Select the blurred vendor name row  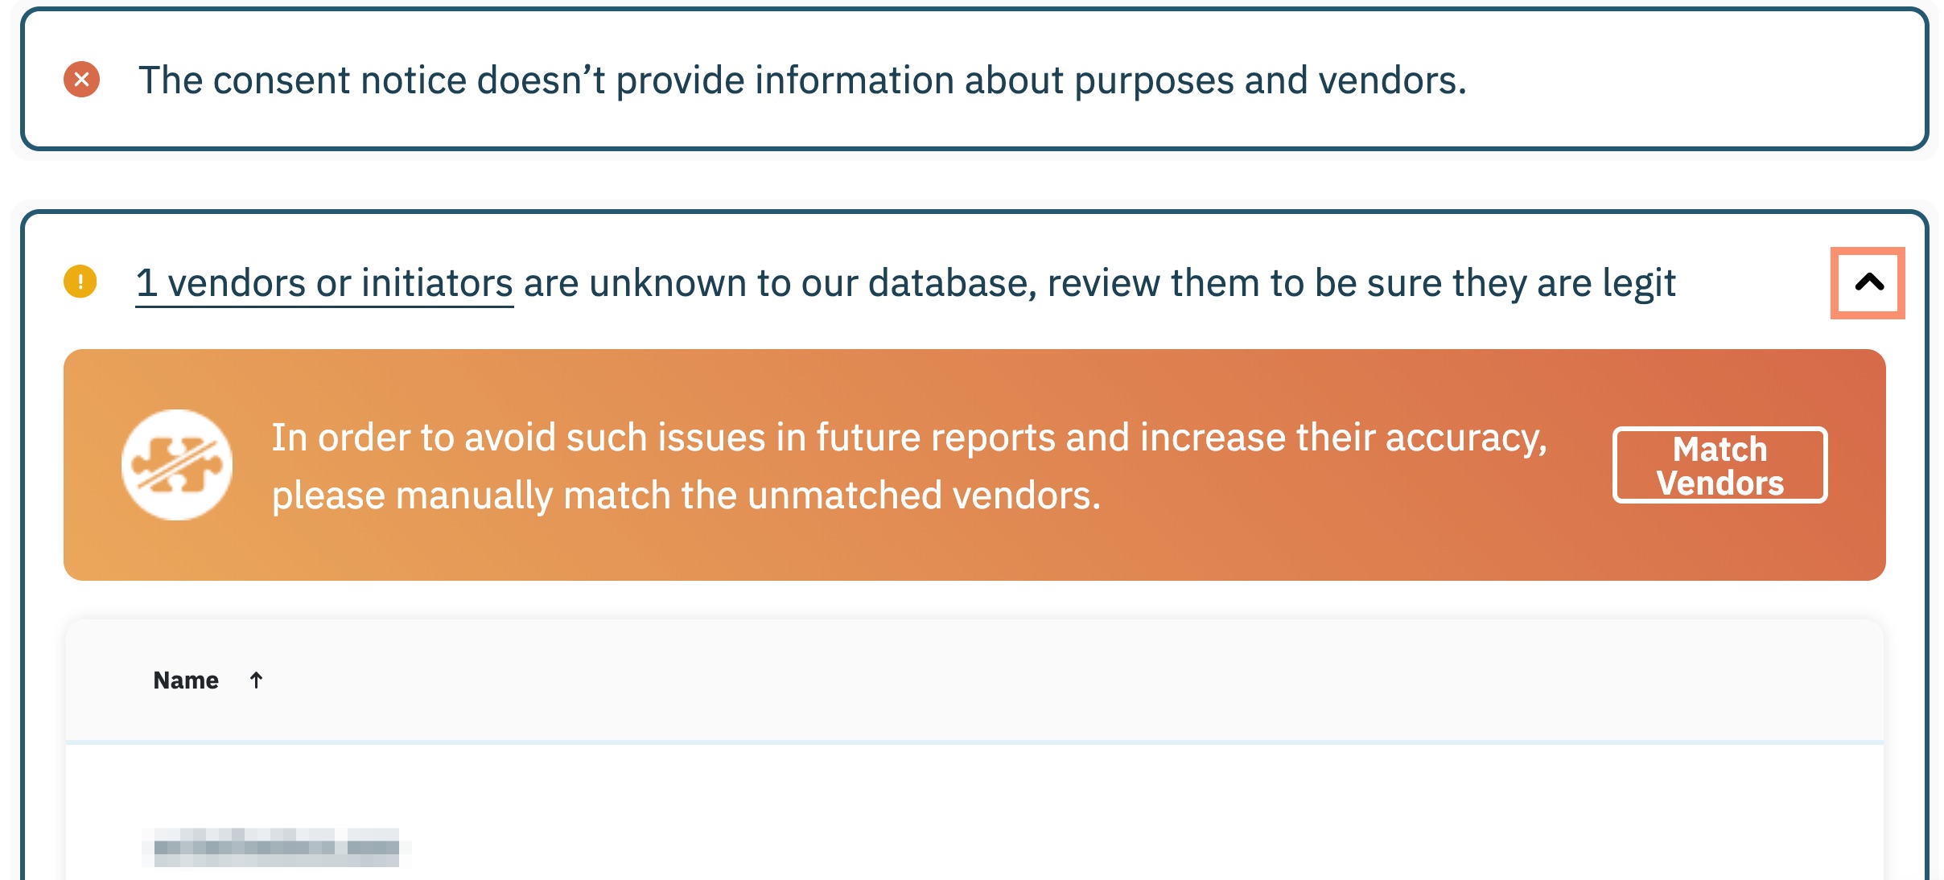(276, 848)
